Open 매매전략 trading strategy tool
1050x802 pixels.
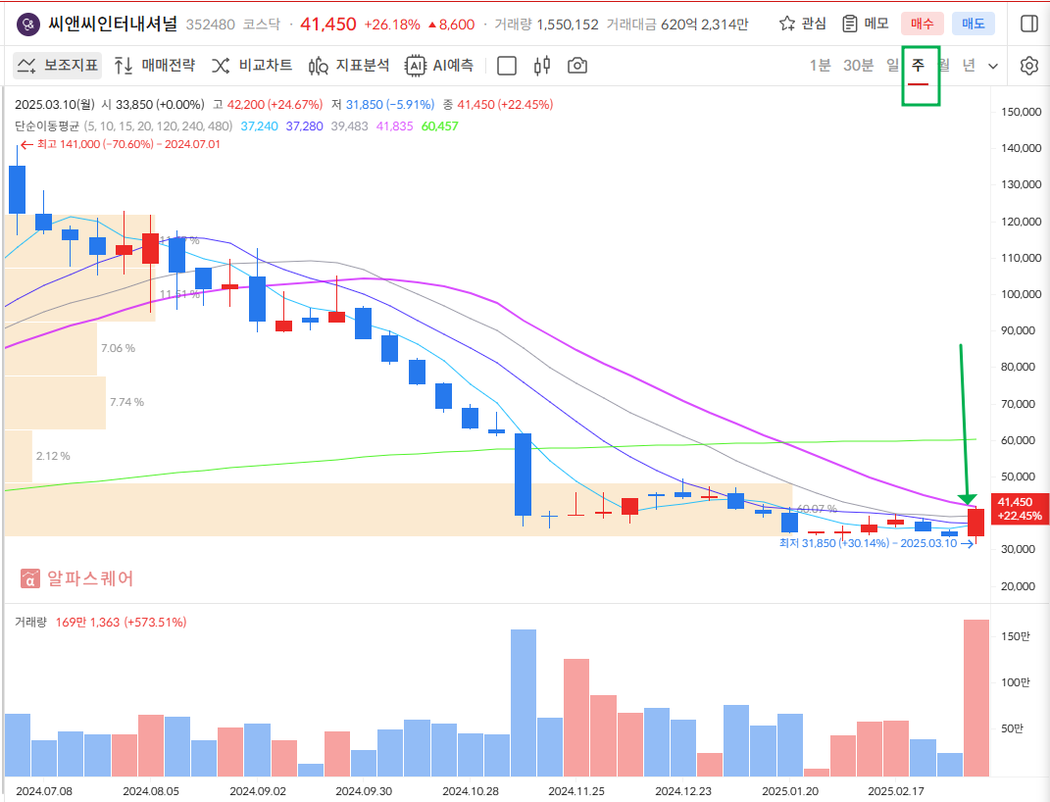point(155,66)
